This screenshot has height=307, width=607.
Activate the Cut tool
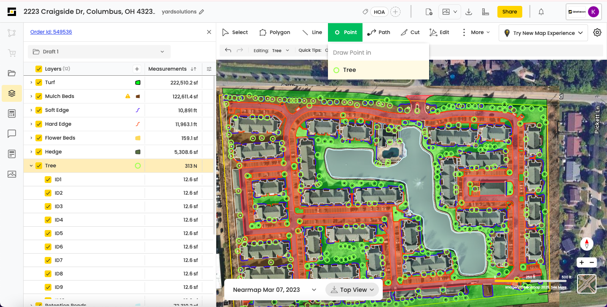410,32
